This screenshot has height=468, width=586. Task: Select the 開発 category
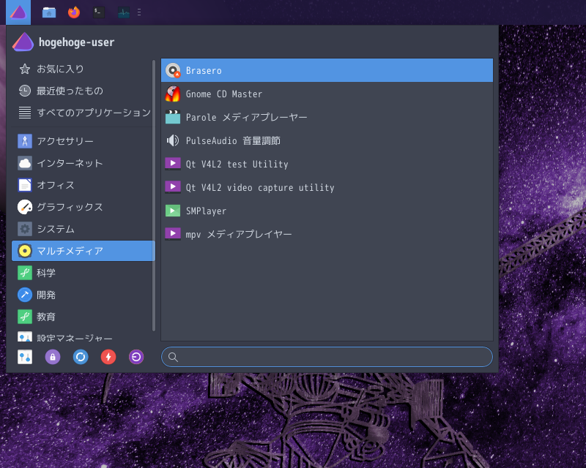tap(83, 295)
